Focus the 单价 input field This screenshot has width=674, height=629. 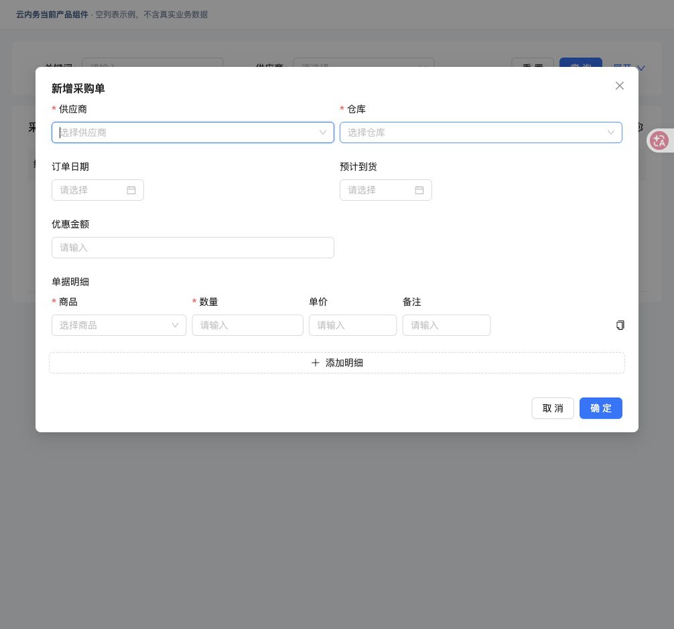[x=352, y=325]
